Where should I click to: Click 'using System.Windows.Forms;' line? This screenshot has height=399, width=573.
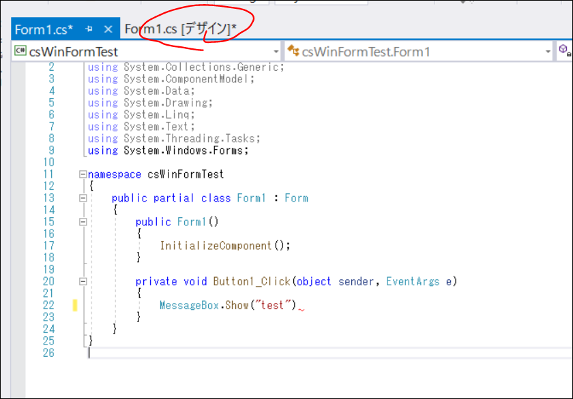[x=168, y=150]
